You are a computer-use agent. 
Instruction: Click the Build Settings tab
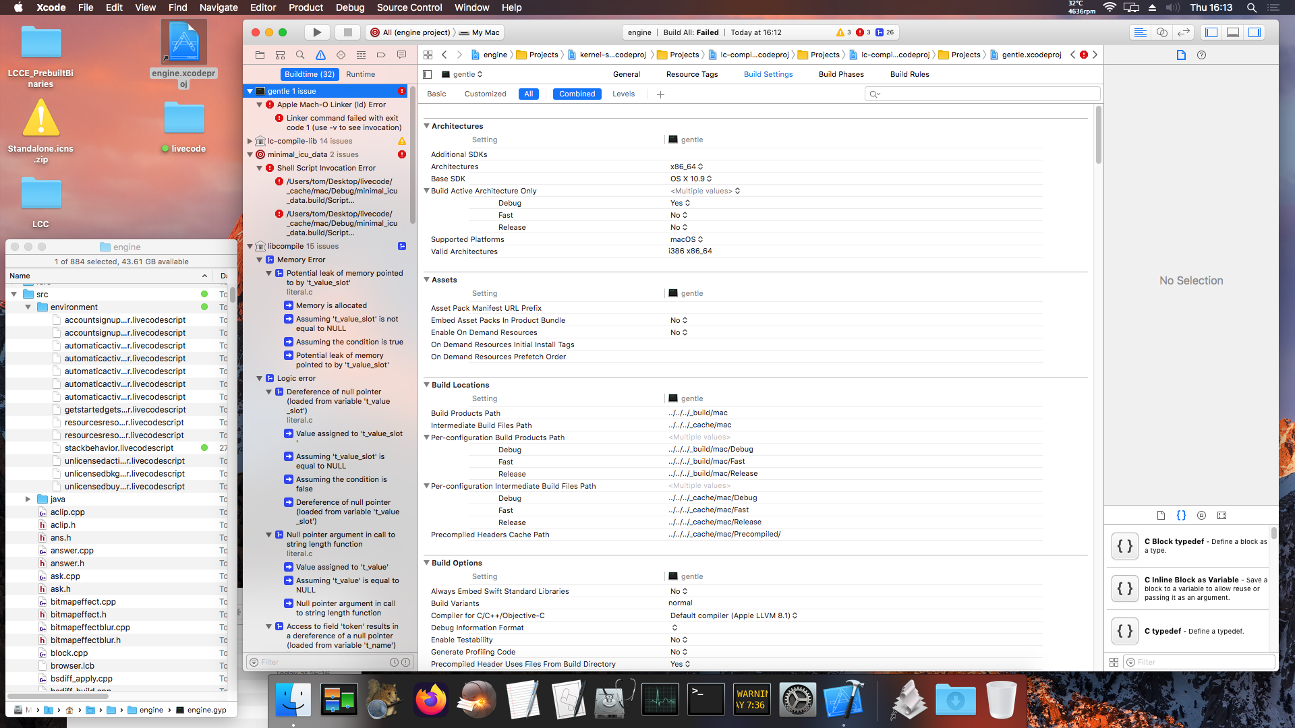coord(768,75)
